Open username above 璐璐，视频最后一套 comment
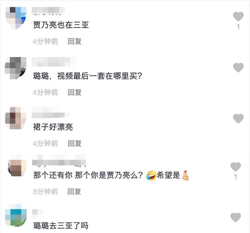 [x=54, y=62]
